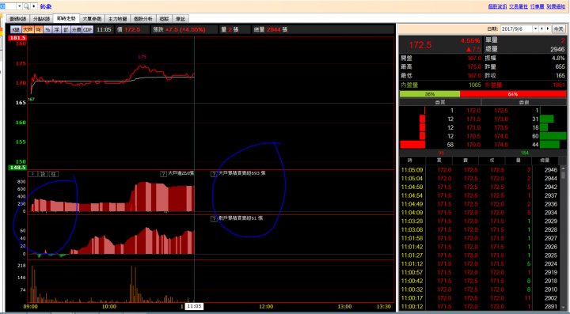Click the 11:05 time marker on time axis
The height and width of the screenshot is (314, 570).
pos(194,306)
